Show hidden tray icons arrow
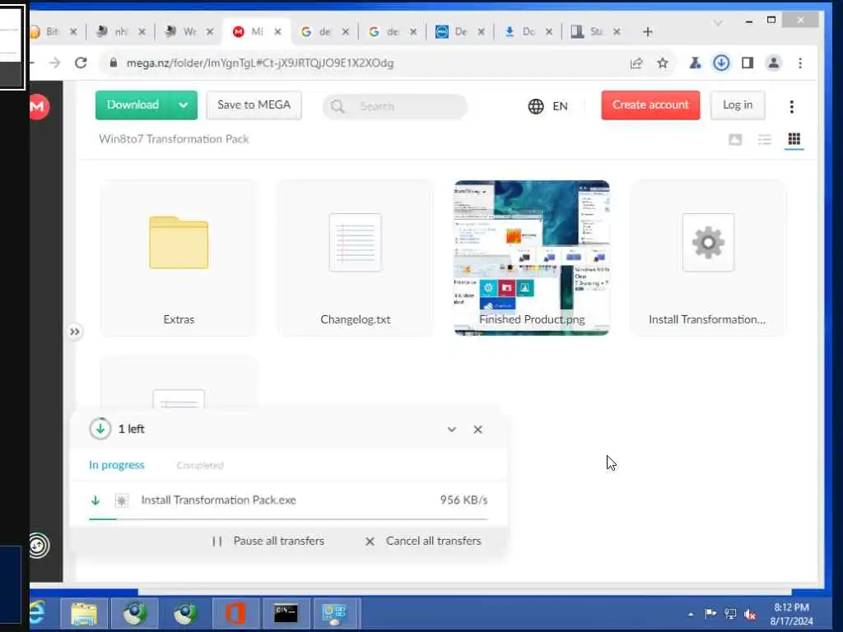This screenshot has width=843, height=632. coord(691,614)
